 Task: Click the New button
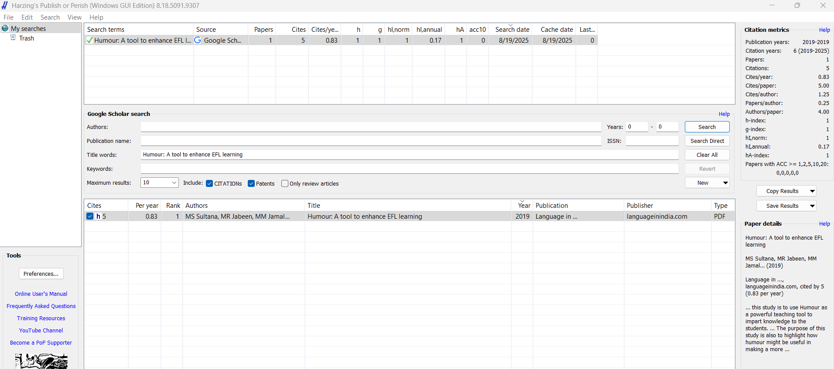click(x=703, y=183)
